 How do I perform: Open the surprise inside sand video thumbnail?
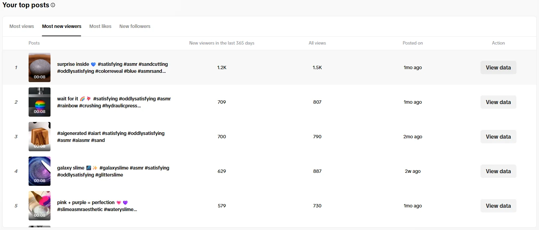40,67
